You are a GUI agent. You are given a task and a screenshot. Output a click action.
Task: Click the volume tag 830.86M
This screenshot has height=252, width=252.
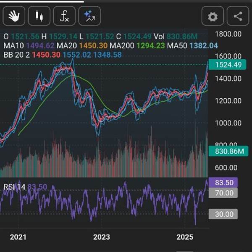click(228, 151)
